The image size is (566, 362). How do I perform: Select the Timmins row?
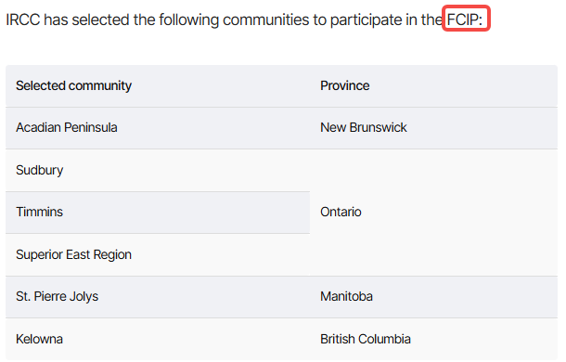(x=158, y=213)
